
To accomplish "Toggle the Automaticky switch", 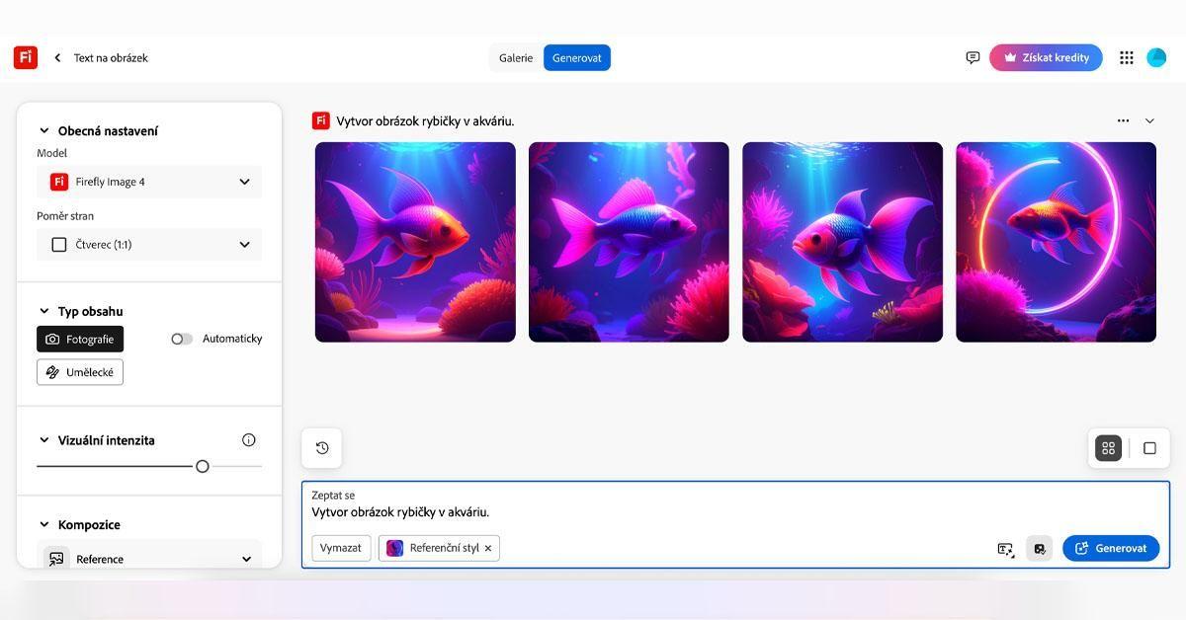I will point(182,339).
